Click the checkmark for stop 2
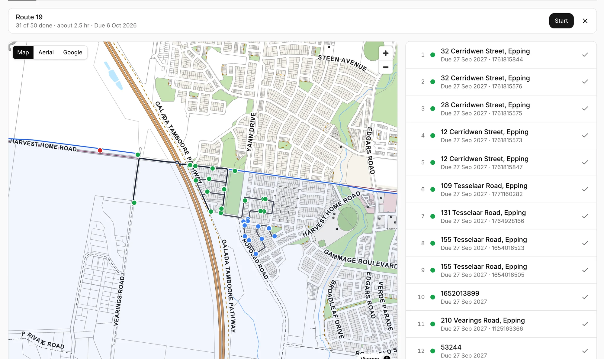The width and height of the screenshot is (604, 359). click(585, 82)
